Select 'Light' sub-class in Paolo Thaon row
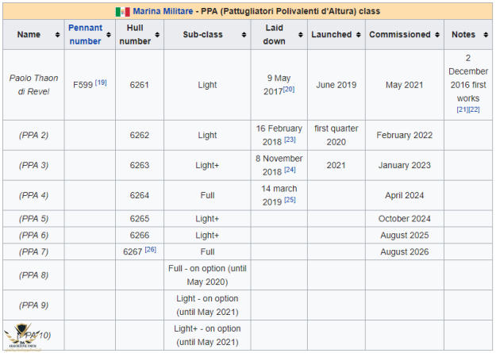 pos(207,85)
